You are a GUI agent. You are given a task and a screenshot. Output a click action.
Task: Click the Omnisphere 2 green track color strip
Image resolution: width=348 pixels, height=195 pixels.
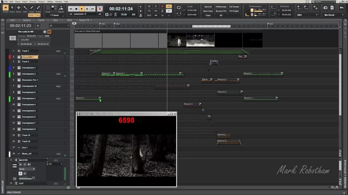point(10,74)
